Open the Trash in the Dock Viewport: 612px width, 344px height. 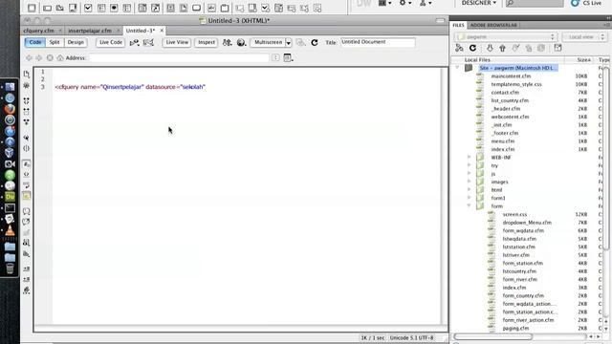[10, 269]
